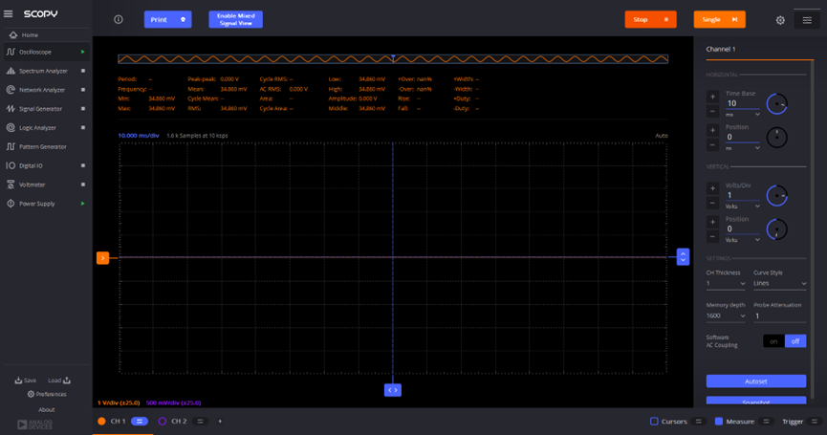Click the vertical Position knob
Image resolution: width=827 pixels, height=435 pixels.
click(x=776, y=229)
